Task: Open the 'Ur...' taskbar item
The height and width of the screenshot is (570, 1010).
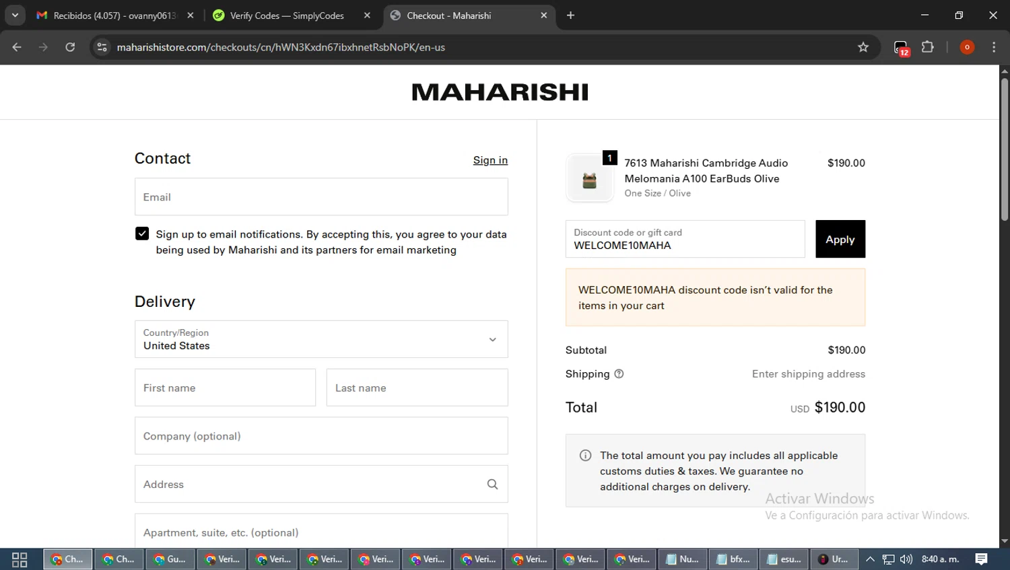Action: click(x=835, y=559)
